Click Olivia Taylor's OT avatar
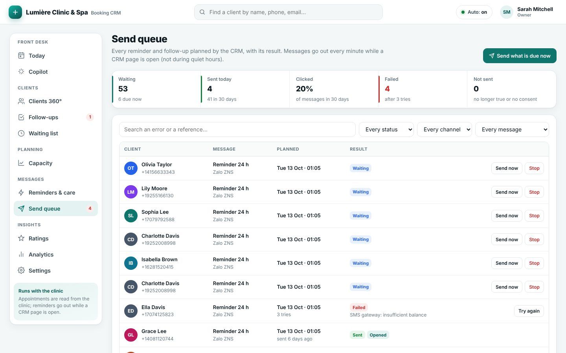The width and height of the screenshot is (566, 353). click(x=131, y=168)
